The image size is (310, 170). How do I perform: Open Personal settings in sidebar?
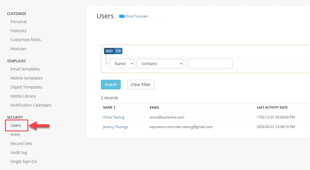pyautogui.click(x=18, y=22)
